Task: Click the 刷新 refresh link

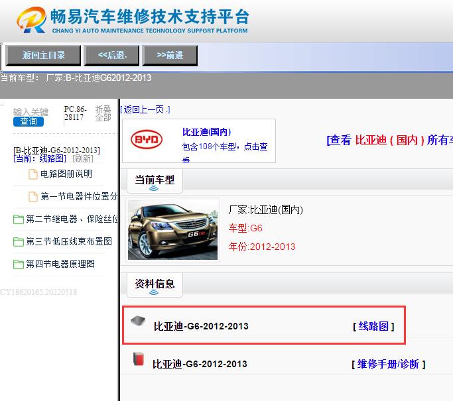Action: [x=83, y=158]
